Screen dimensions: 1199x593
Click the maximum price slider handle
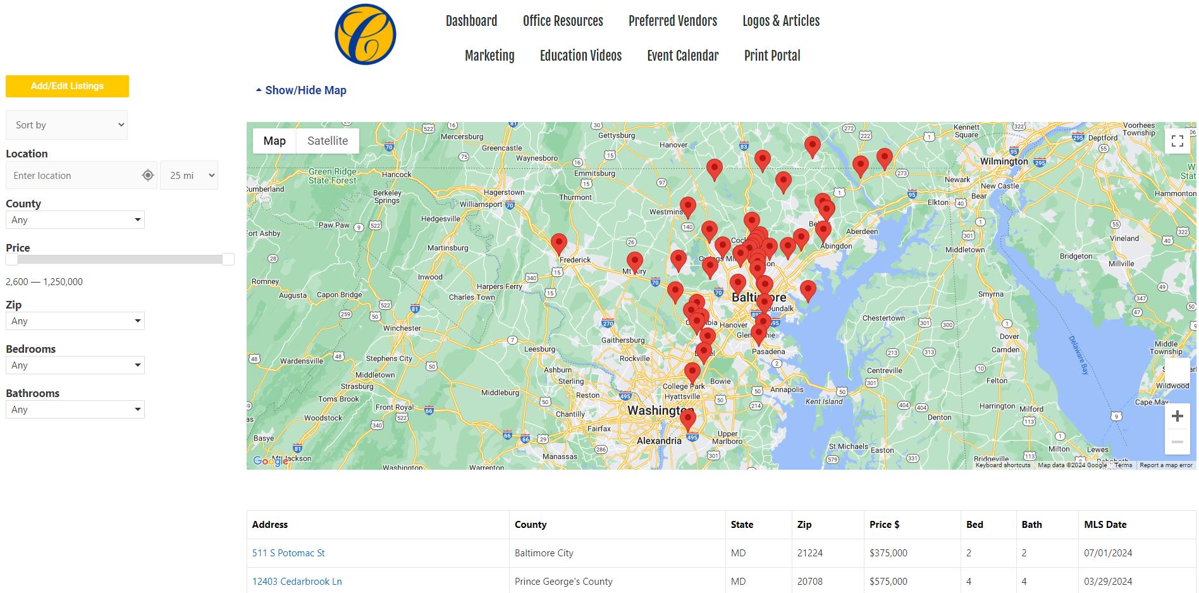tap(228, 259)
